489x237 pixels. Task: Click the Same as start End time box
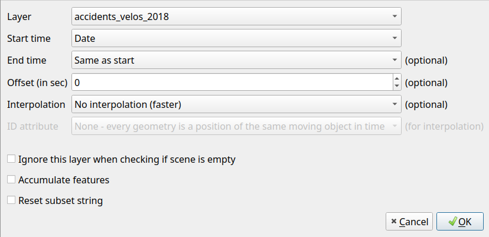point(236,60)
